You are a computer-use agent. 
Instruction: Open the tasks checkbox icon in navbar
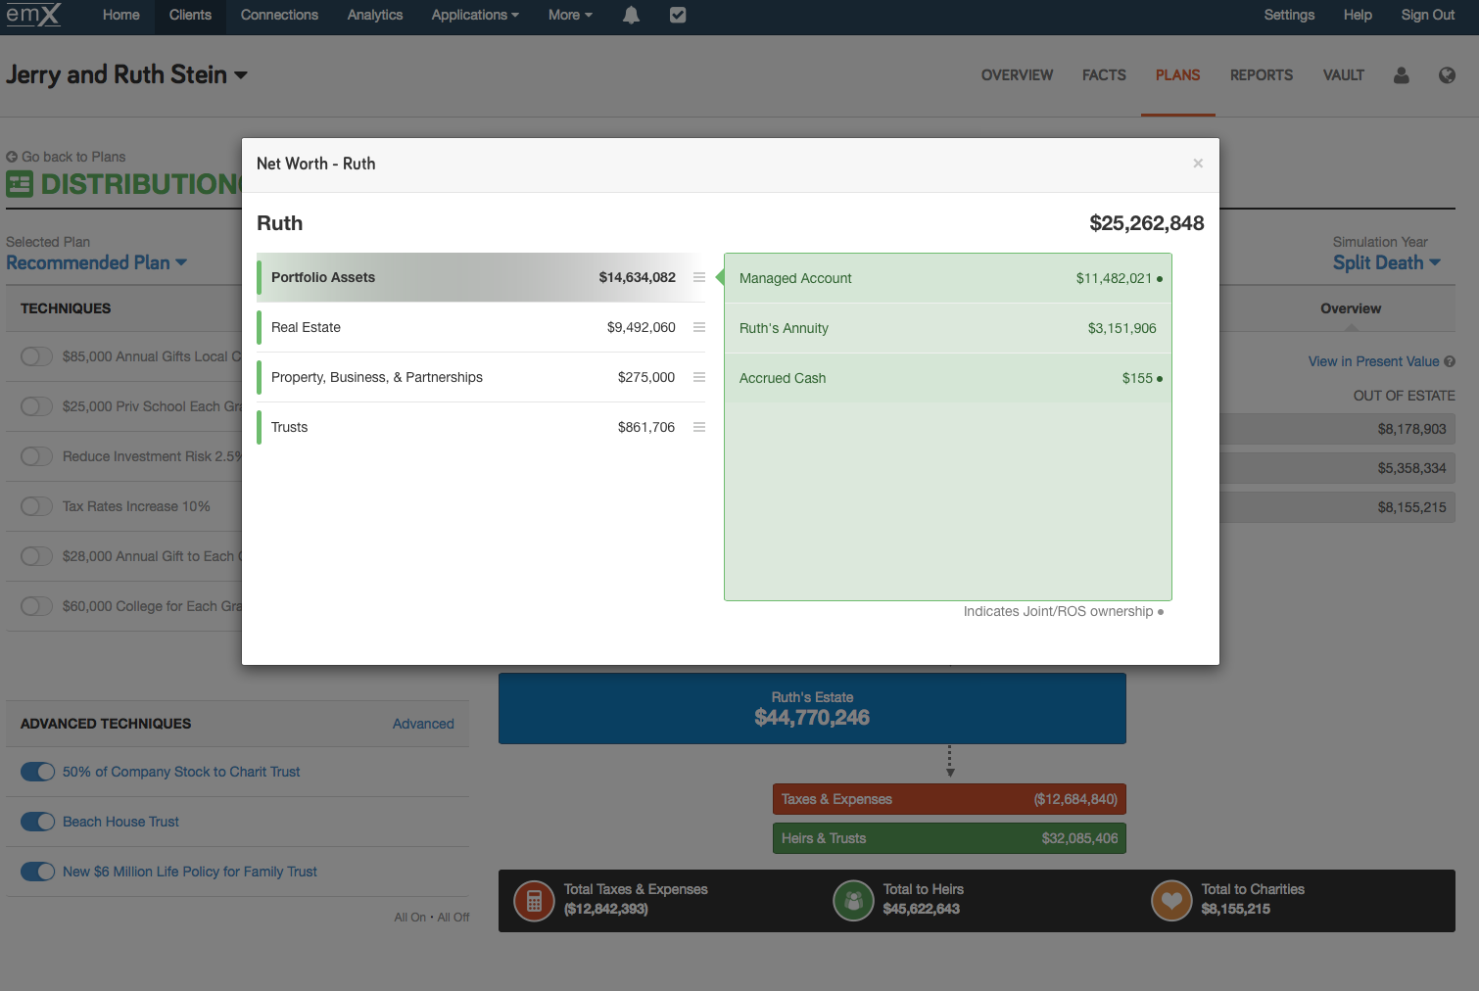pos(678,15)
